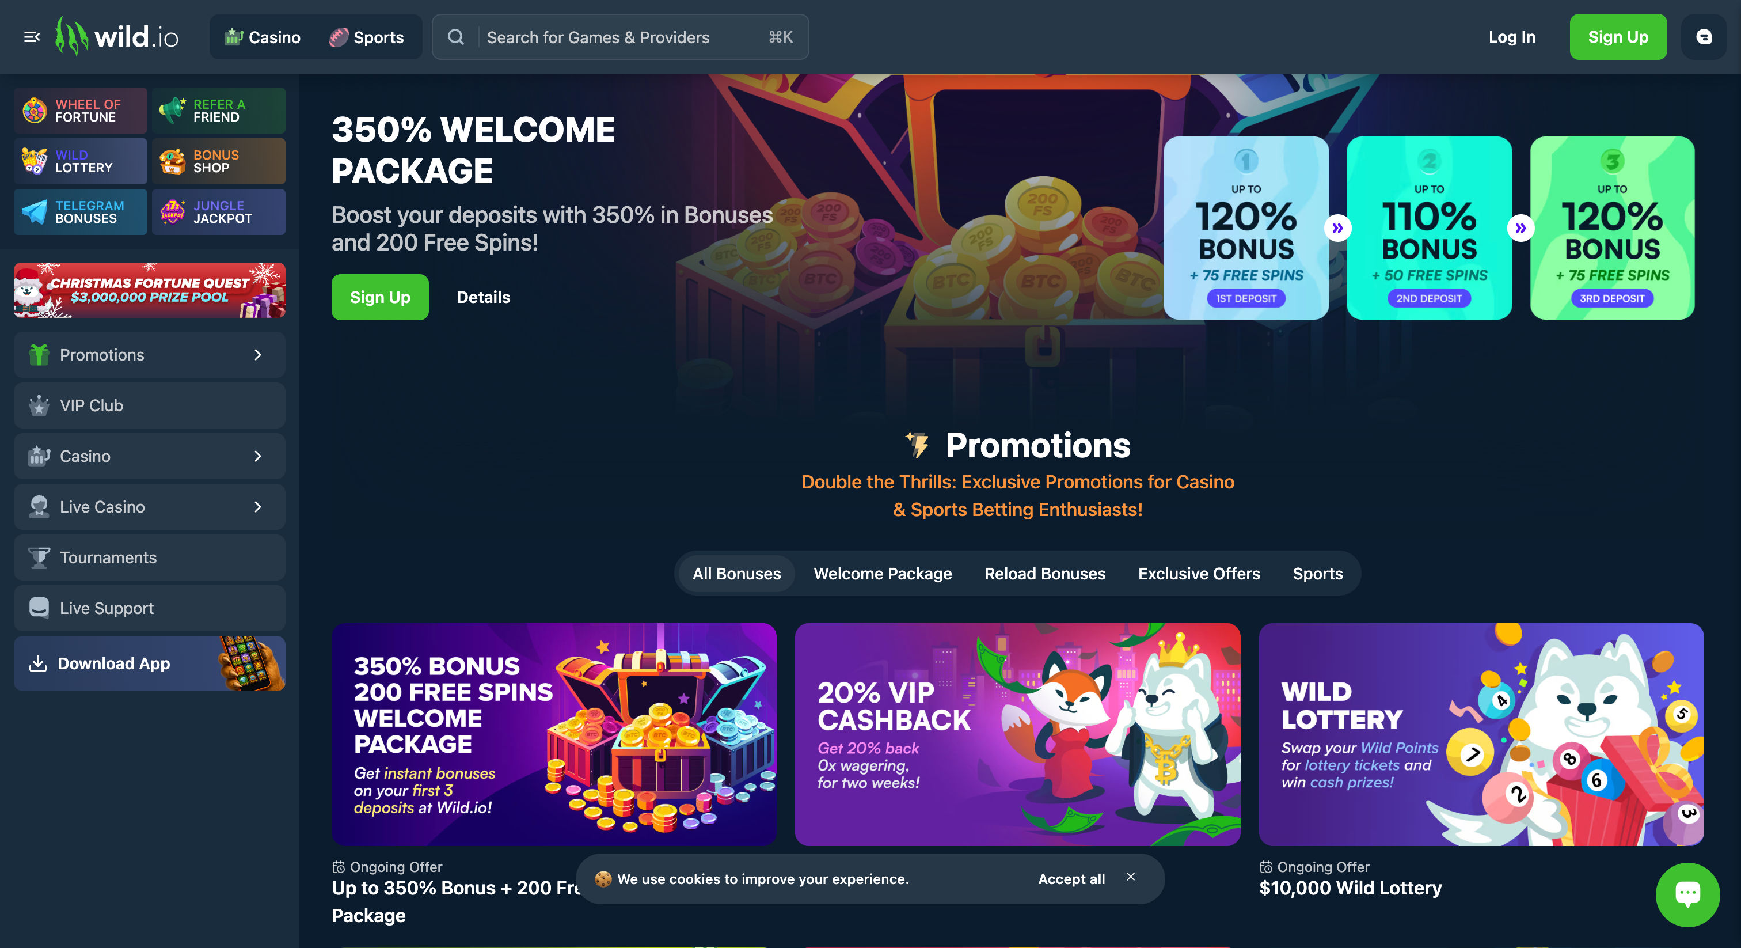The image size is (1741, 948).
Task: Switch to the Welcome Package tab
Action: point(882,574)
